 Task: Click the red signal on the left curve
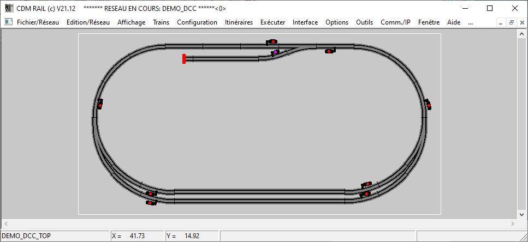(x=100, y=104)
